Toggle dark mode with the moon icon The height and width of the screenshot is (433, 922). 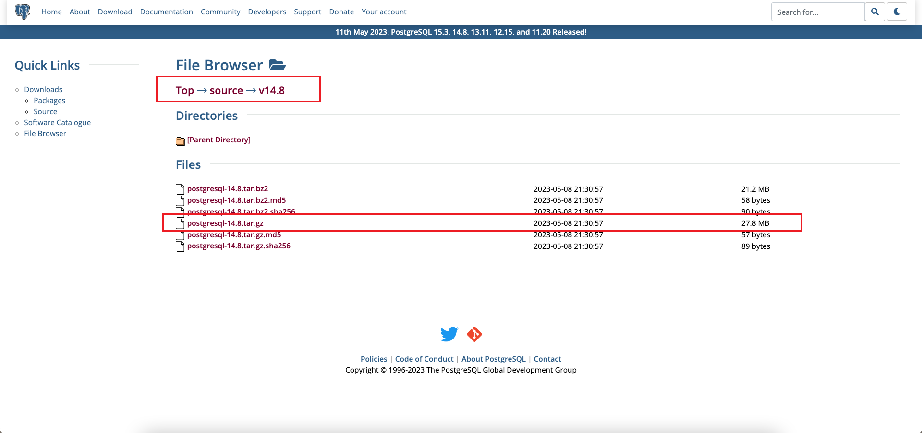click(x=897, y=12)
